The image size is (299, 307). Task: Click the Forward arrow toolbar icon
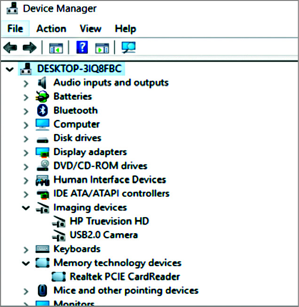29,47
